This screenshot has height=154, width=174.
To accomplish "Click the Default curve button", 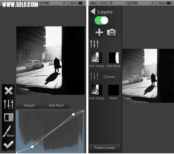I will click(x=29, y=105).
